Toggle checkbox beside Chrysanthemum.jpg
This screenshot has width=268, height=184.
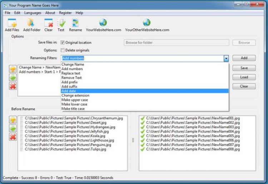click(21, 118)
